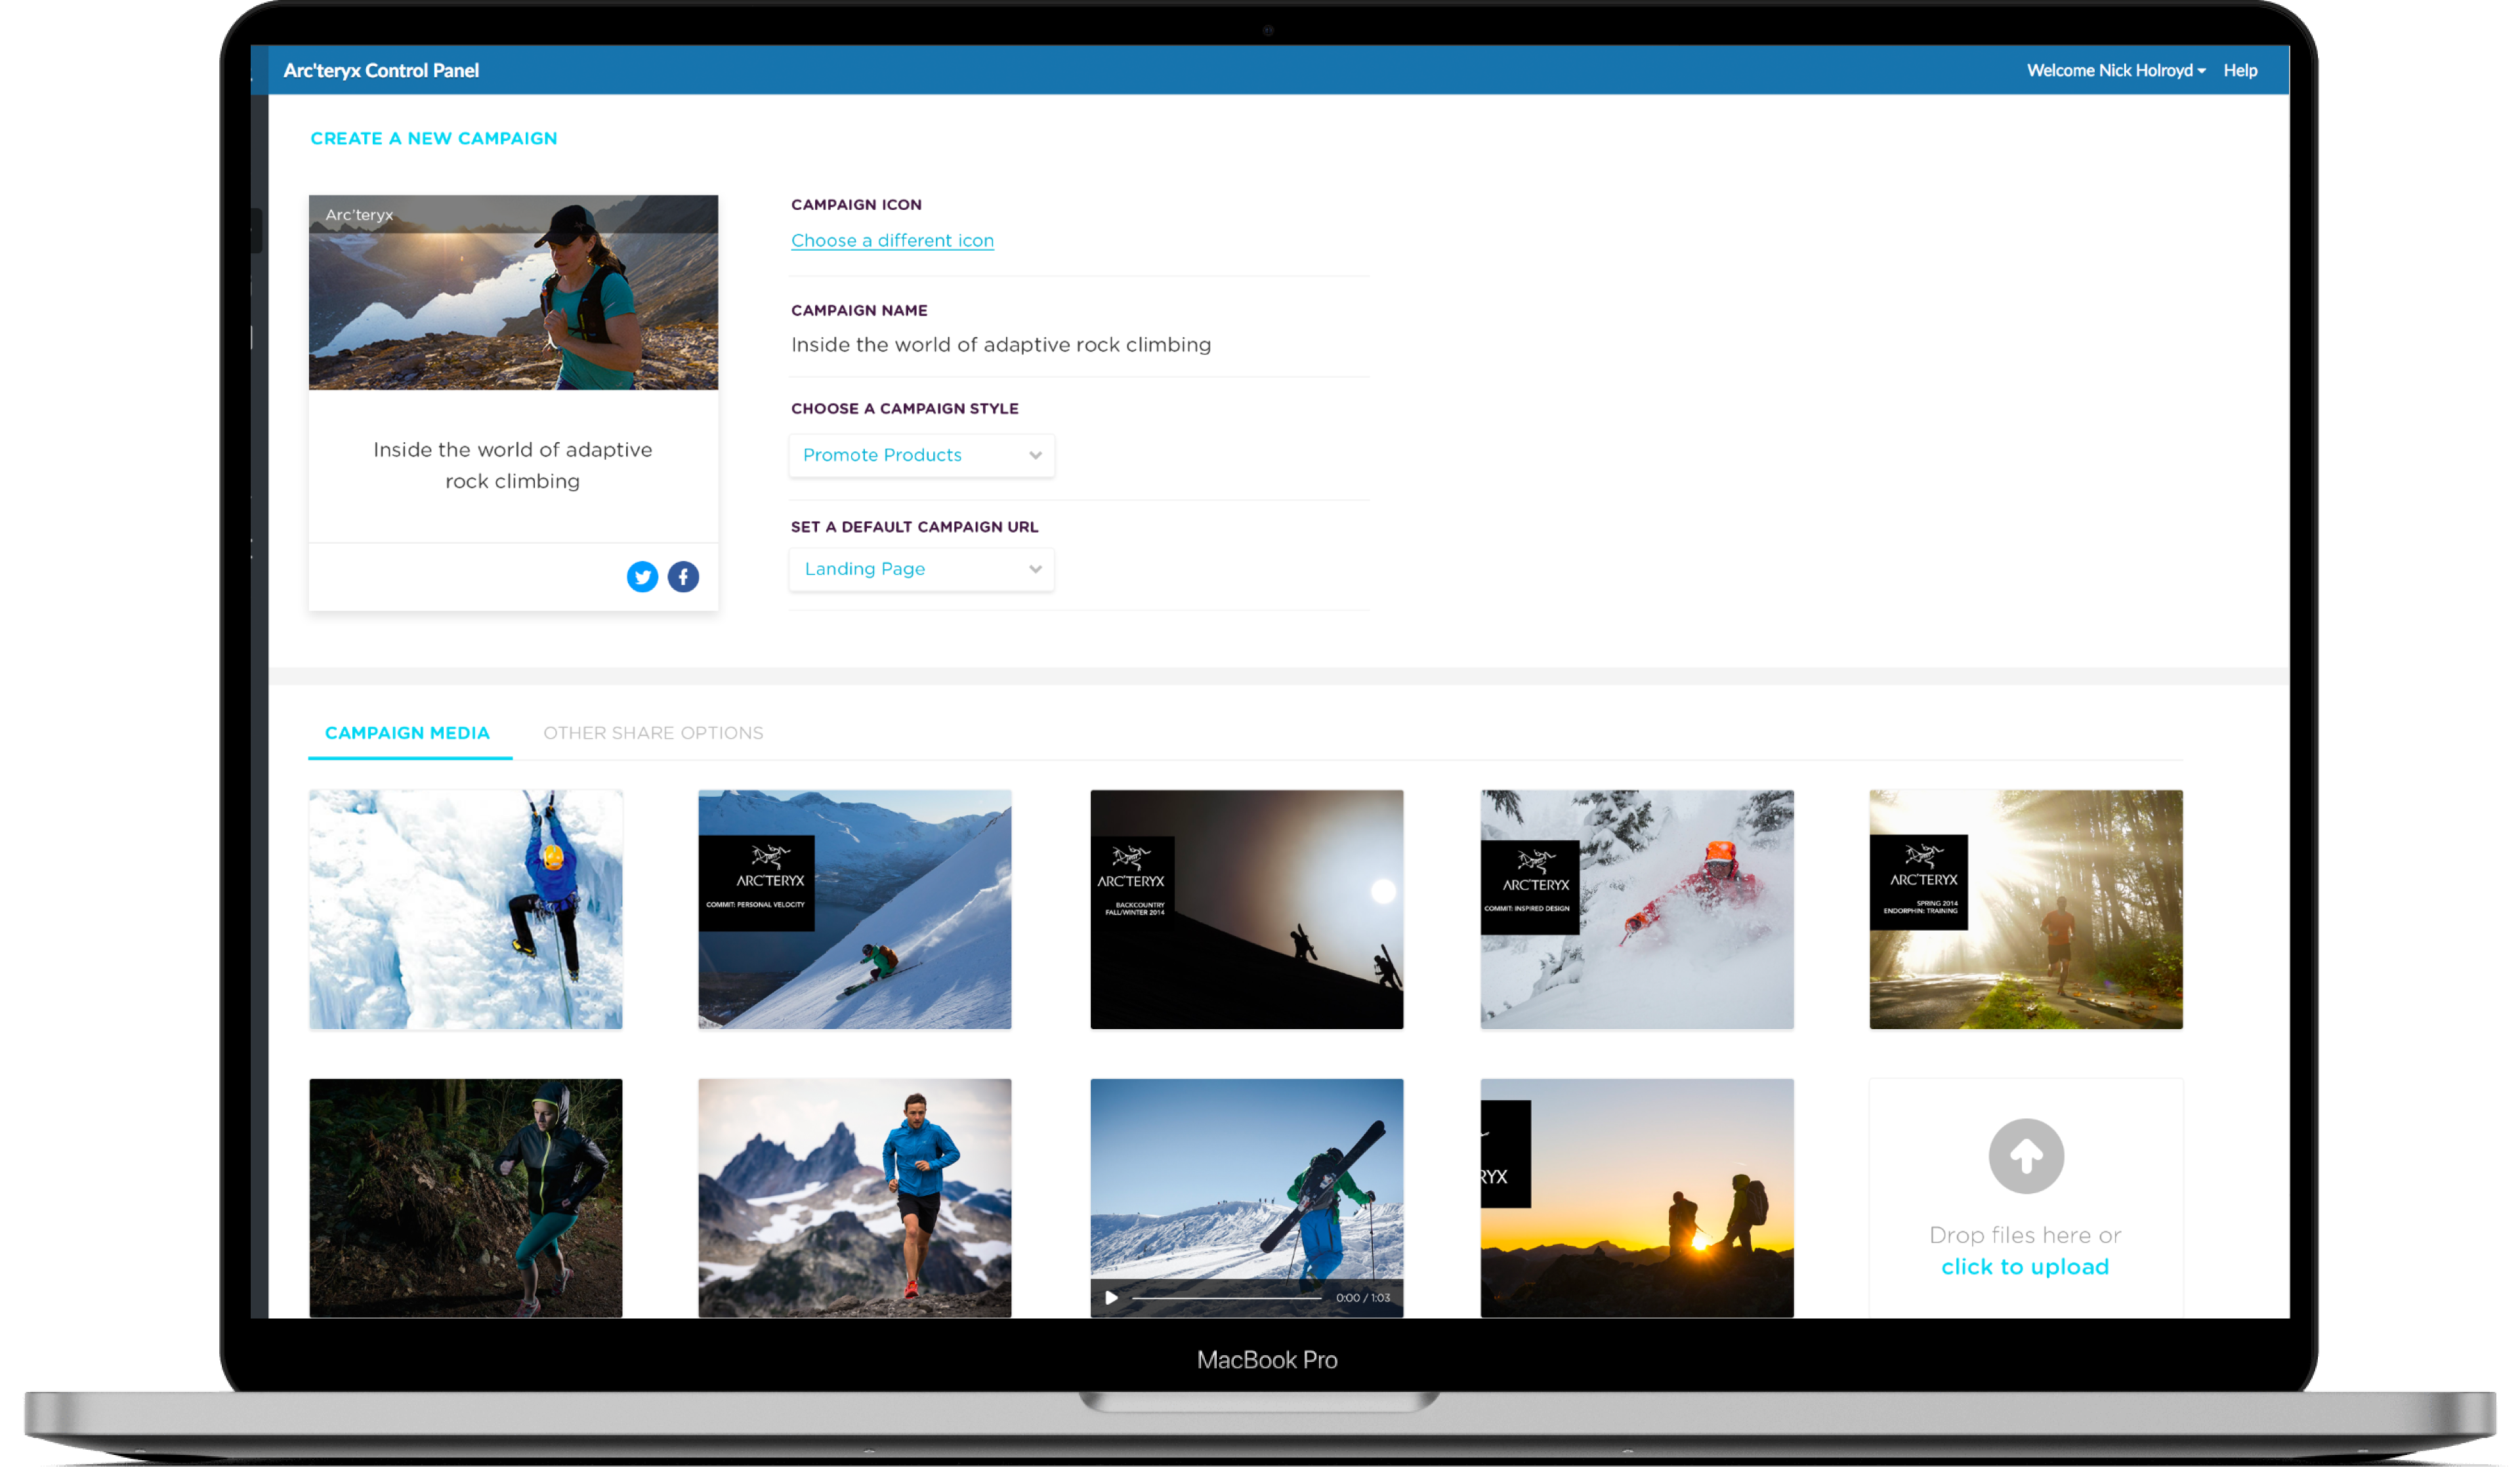Click the video time 0:00 / 1:03 text
Viewport: 2520px width, 1472px height.
1362,1297
